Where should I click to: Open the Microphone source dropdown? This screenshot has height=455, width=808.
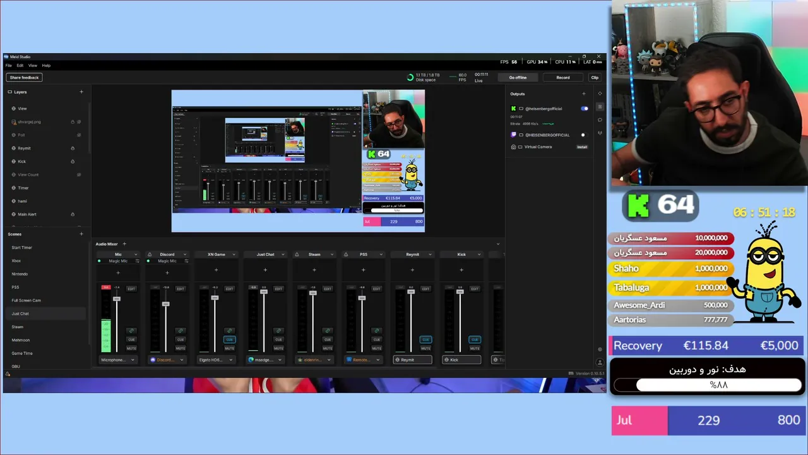(119, 360)
